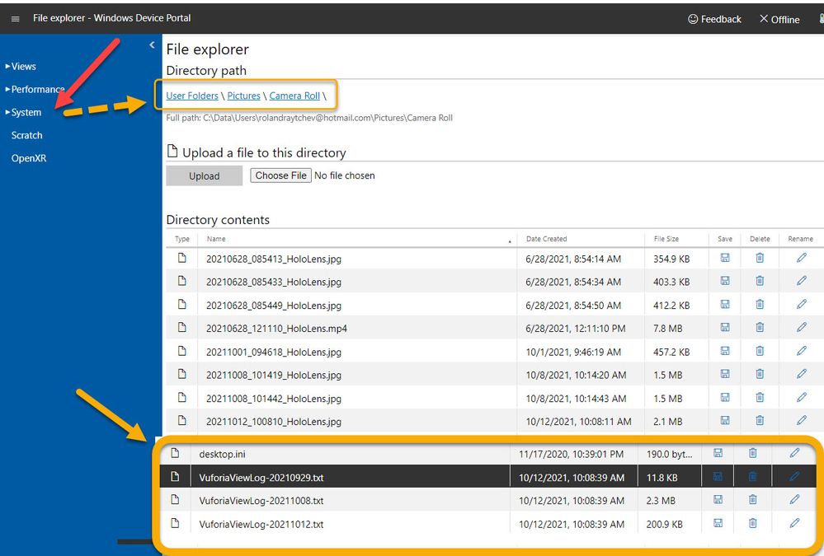Collapse the left navigation sidebar
Viewport: 824px width, 556px height.
[152, 45]
